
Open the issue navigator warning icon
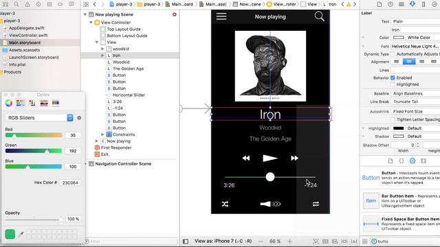click(27, 4)
